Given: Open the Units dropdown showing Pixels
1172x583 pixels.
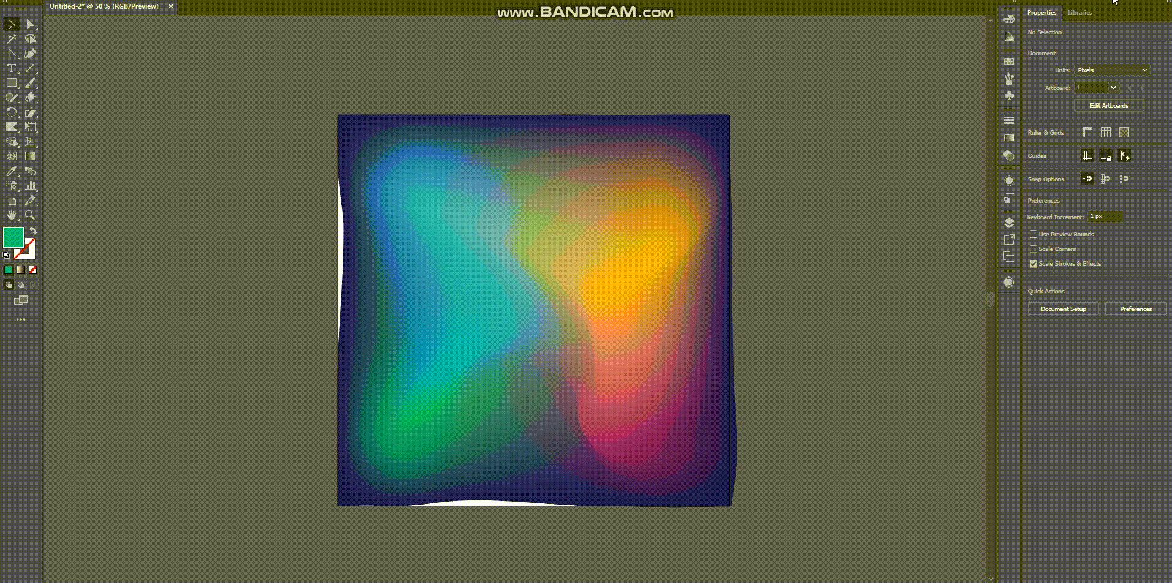Looking at the screenshot, I should click(x=1112, y=70).
